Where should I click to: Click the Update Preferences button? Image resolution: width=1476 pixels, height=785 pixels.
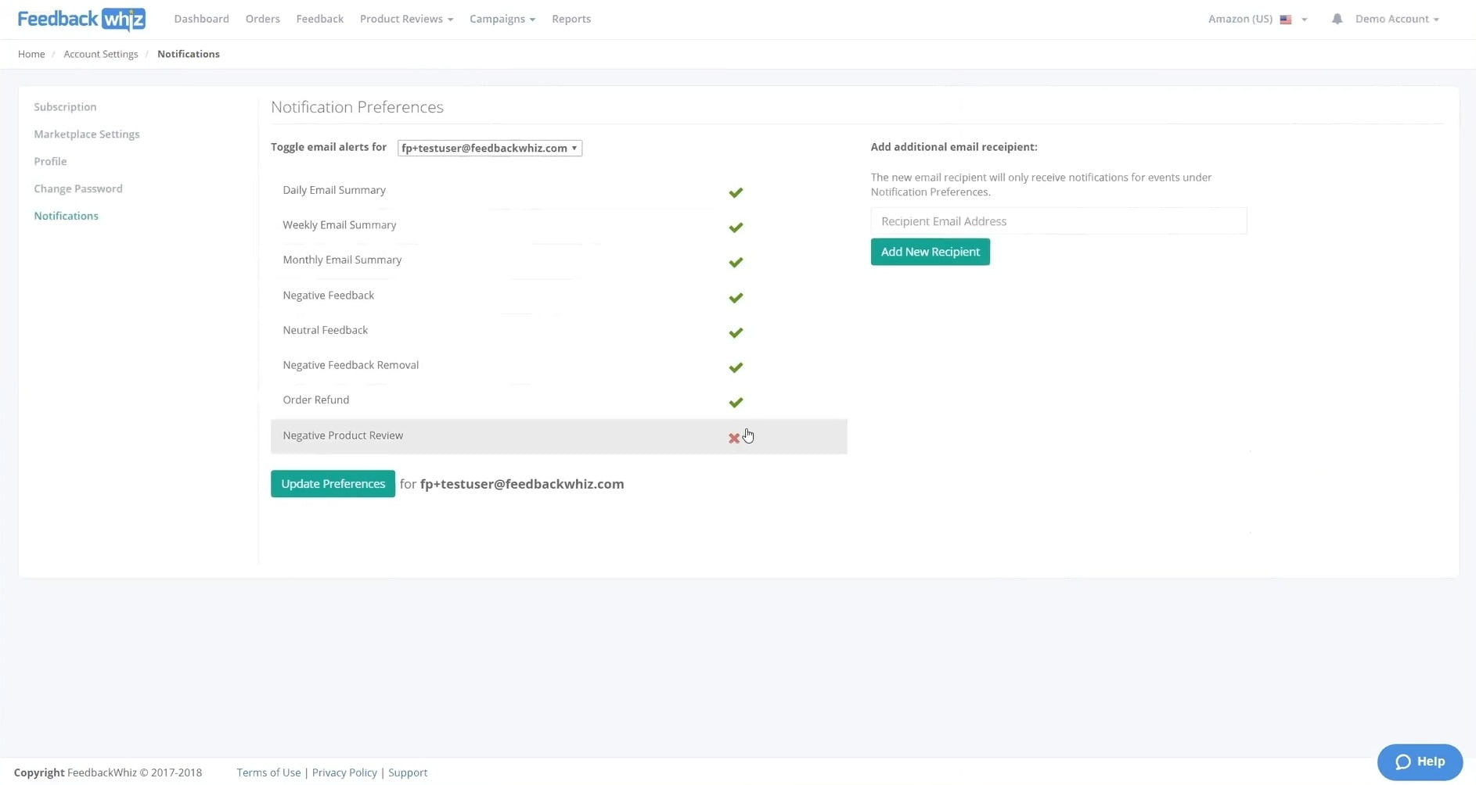click(333, 484)
